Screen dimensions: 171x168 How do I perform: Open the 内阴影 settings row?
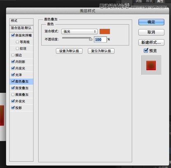click(x=21, y=62)
